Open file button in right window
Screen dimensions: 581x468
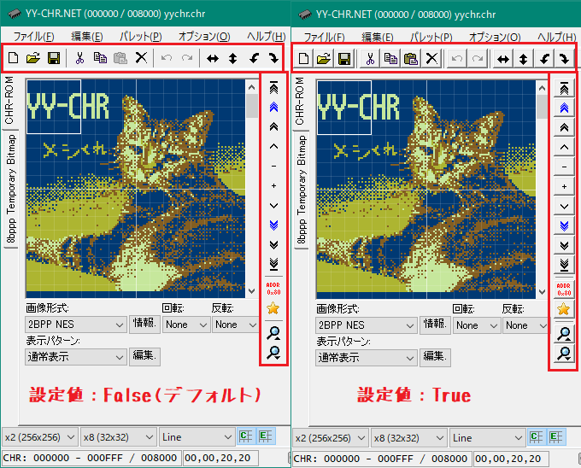324,58
